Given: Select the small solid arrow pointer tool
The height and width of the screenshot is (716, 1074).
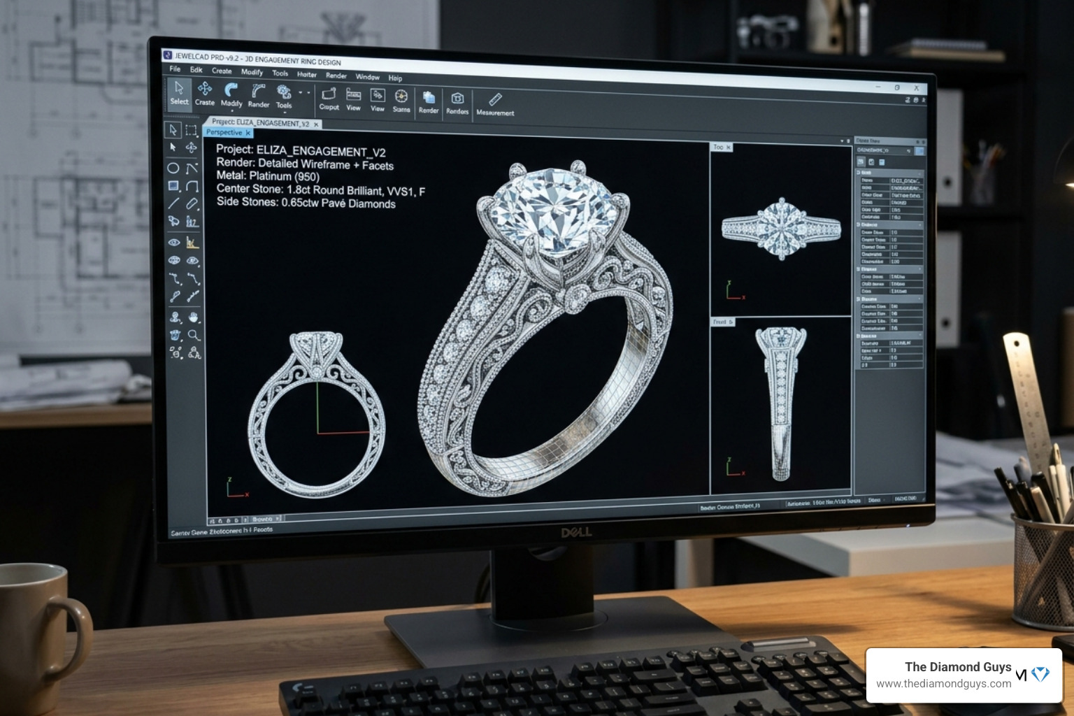Looking at the screenshot, I should click(x=173, y=148).
